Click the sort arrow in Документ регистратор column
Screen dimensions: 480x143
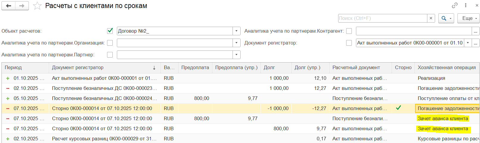coord(154,68)
